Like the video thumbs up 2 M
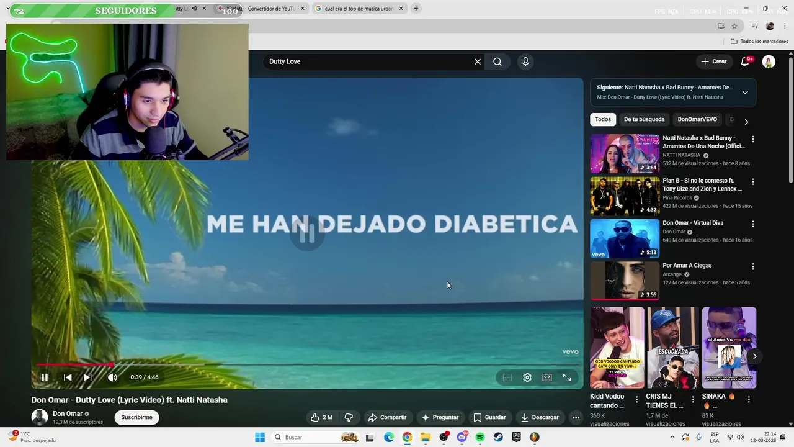This screenshot has width=794, height=447. 321,417
